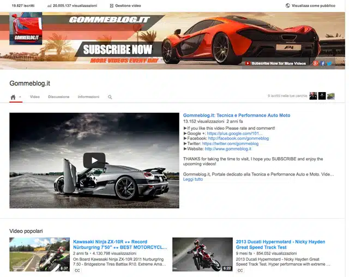Click the home icon tab
The width and height of the screenshot is (349, 277).
tap(13, 97)
